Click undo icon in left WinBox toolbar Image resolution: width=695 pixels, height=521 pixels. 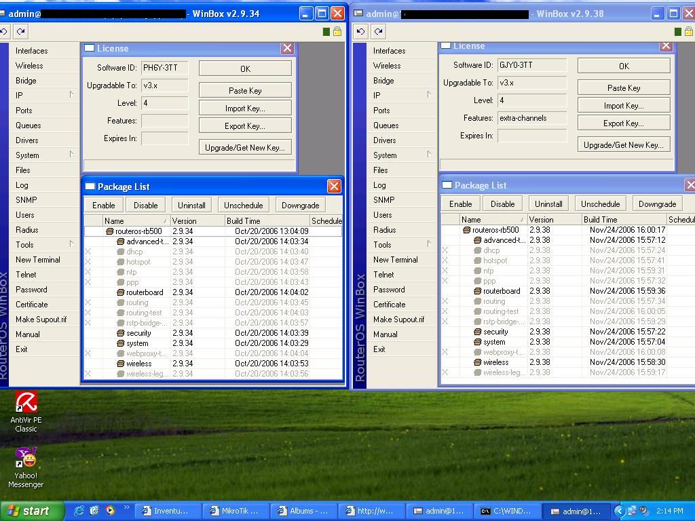coord(4,31)
